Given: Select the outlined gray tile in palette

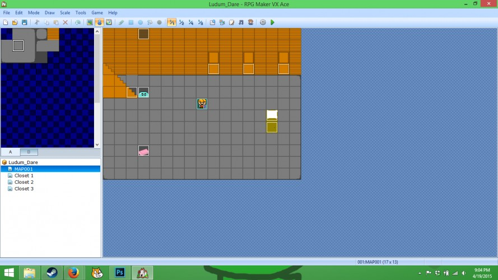Looking at the screenshot, I should [18, 46].
